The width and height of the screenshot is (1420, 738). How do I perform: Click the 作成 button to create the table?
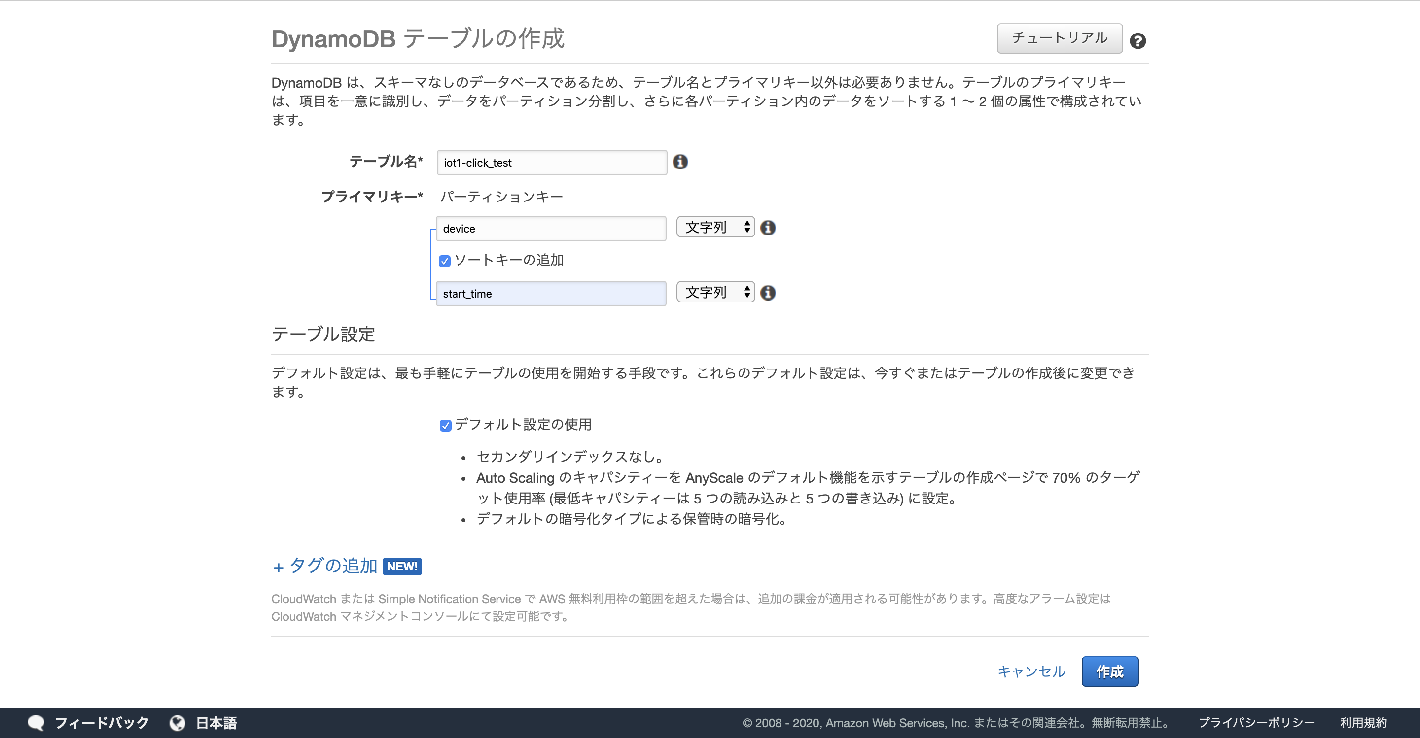coord(1110,671)
